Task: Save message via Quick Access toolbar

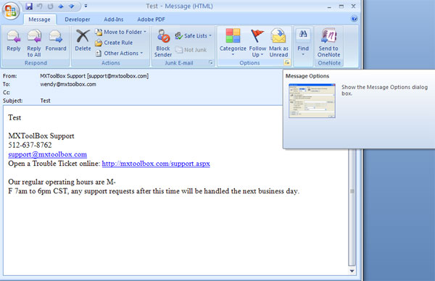Action: [29, 6]
